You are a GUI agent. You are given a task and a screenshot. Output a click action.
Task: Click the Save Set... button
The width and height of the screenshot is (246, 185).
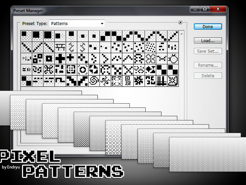208,51
